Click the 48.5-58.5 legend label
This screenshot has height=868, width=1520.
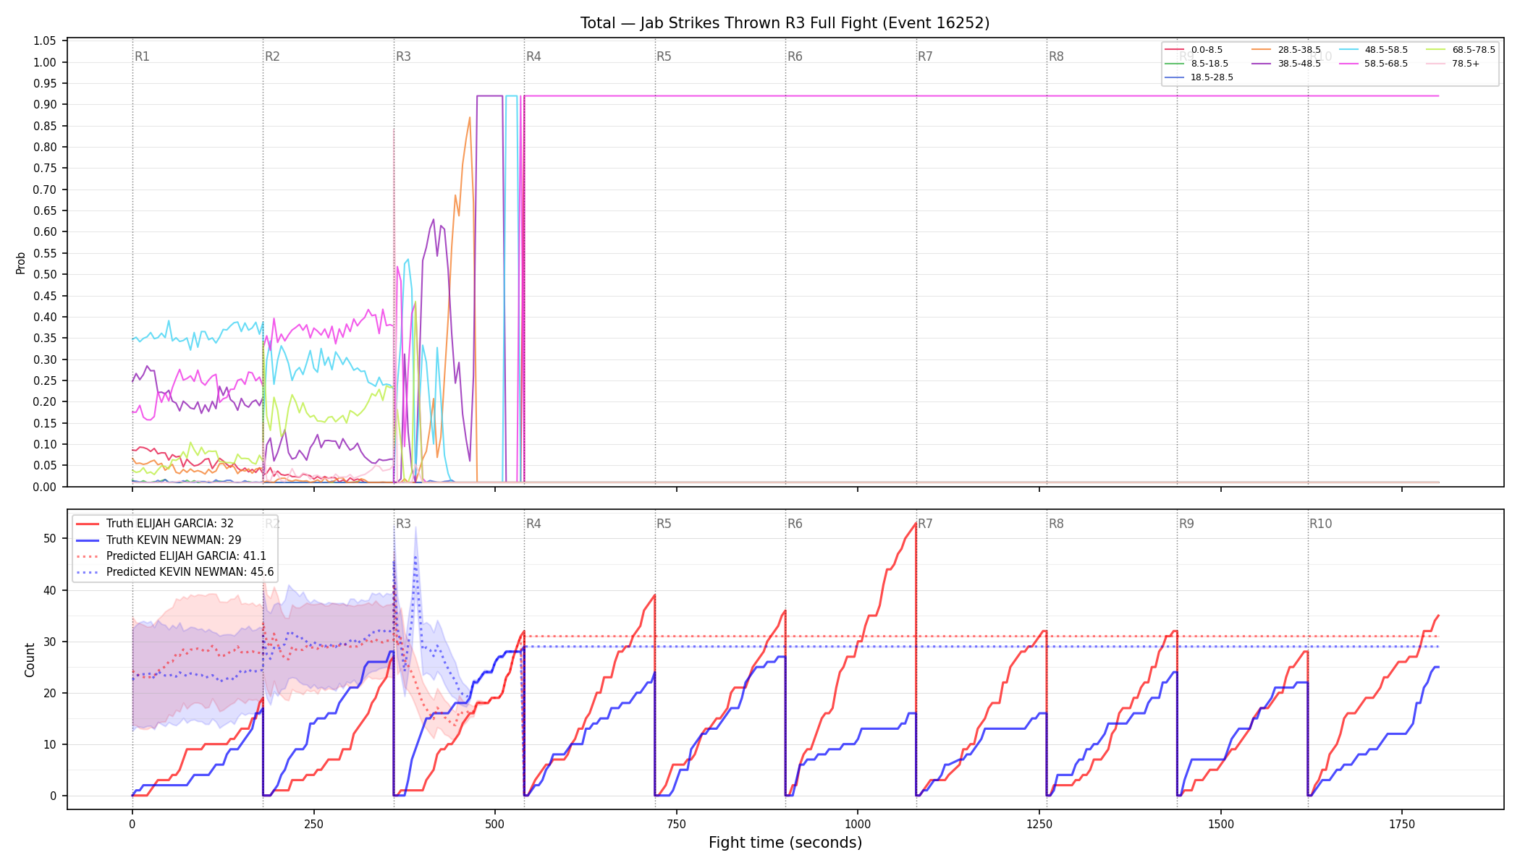pyautogui.click(x=1386, y=50)
